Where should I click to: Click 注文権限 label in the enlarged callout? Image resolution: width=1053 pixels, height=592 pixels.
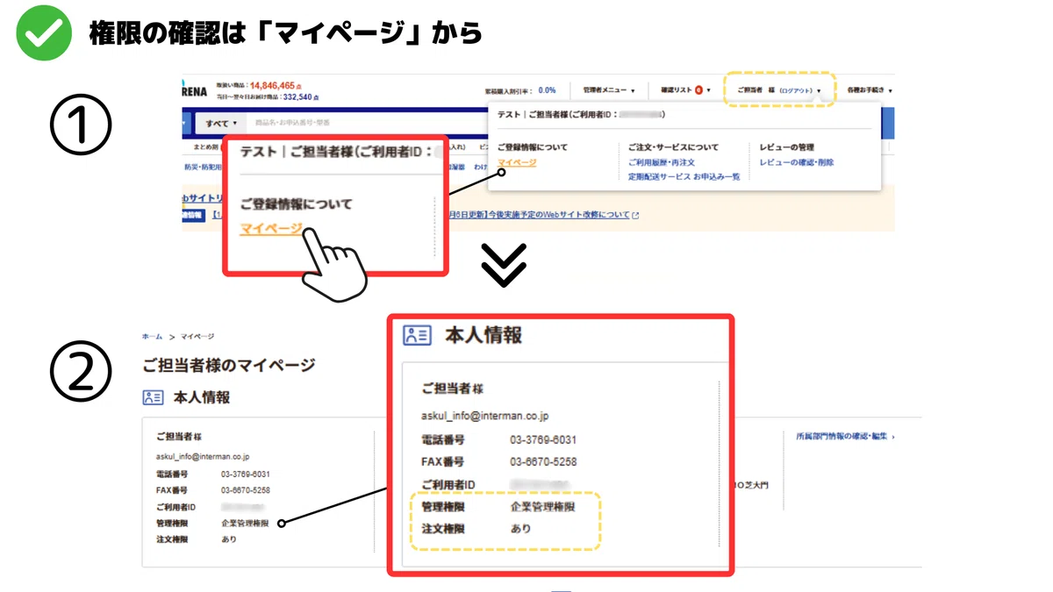443,529
